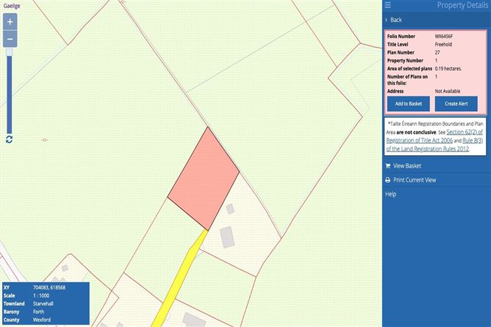Click the printer icon beside Print Current View
This screenshot has width=491, height=327.
pos(388,180)
